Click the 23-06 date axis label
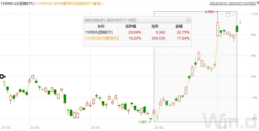The image size is (259, 131). [x=159, y=128]
